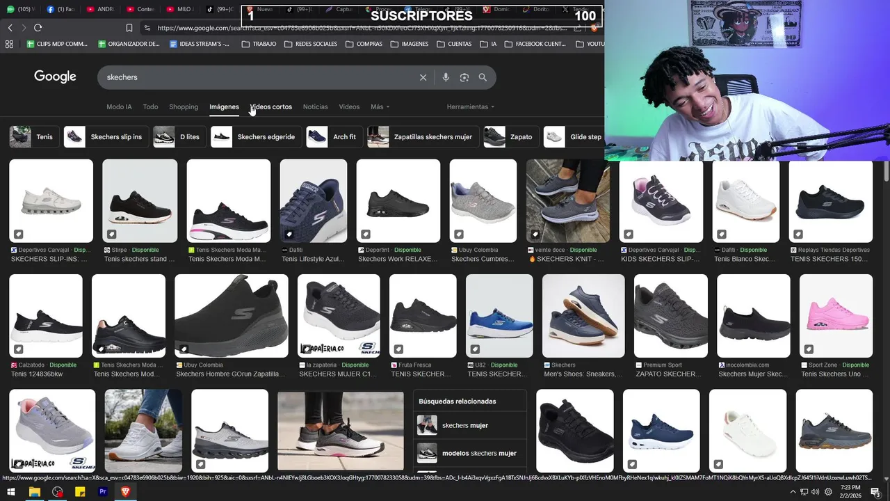This screenshot has width=890, height=501.
Task: Click the skechers search input field
Action: tap(257, 77)
